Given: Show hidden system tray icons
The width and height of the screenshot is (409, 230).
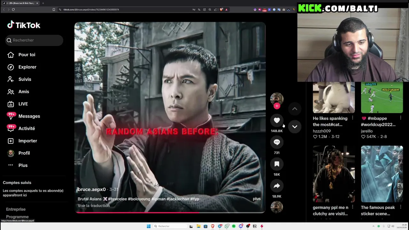Looking at the screenshot, I should 373,226.
